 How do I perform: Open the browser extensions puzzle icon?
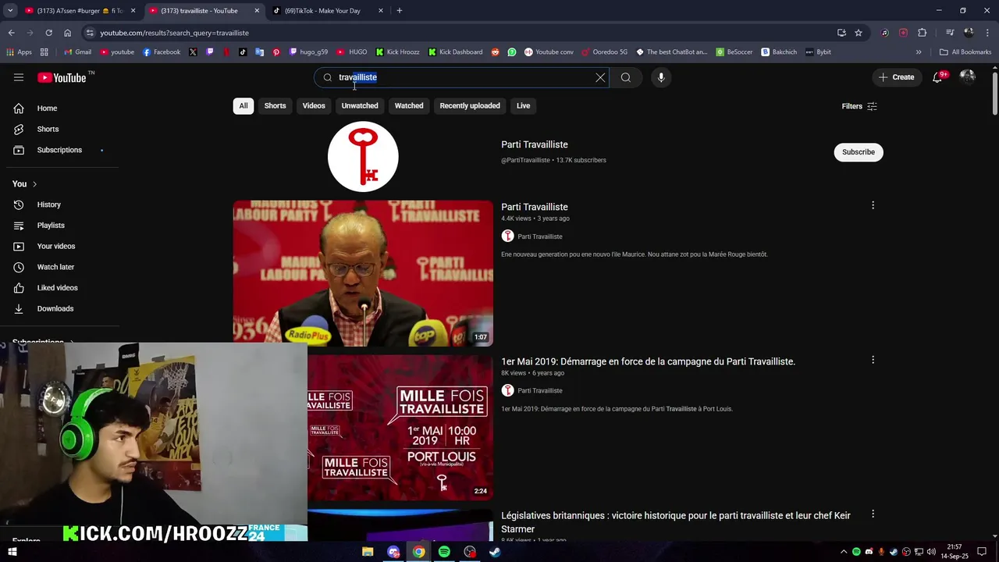(922, 33)
